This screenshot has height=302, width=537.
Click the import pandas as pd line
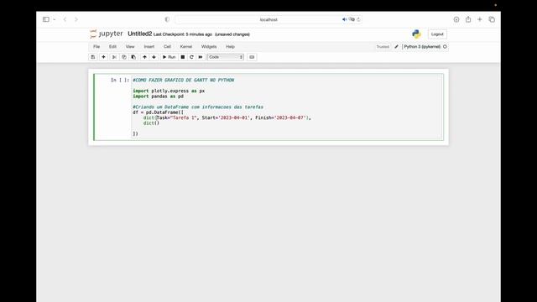(158, 96)
